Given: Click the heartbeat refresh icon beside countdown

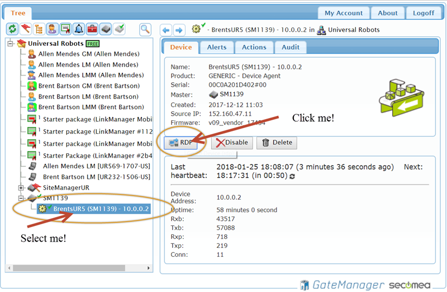Looking at the screenshot, I should click(292, 176).
